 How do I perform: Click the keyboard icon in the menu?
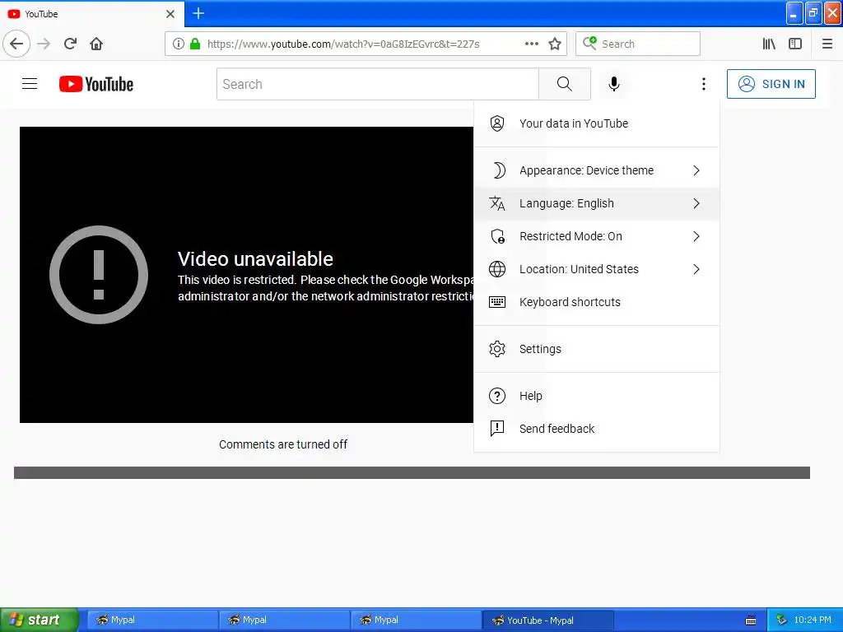coord(496,302)
